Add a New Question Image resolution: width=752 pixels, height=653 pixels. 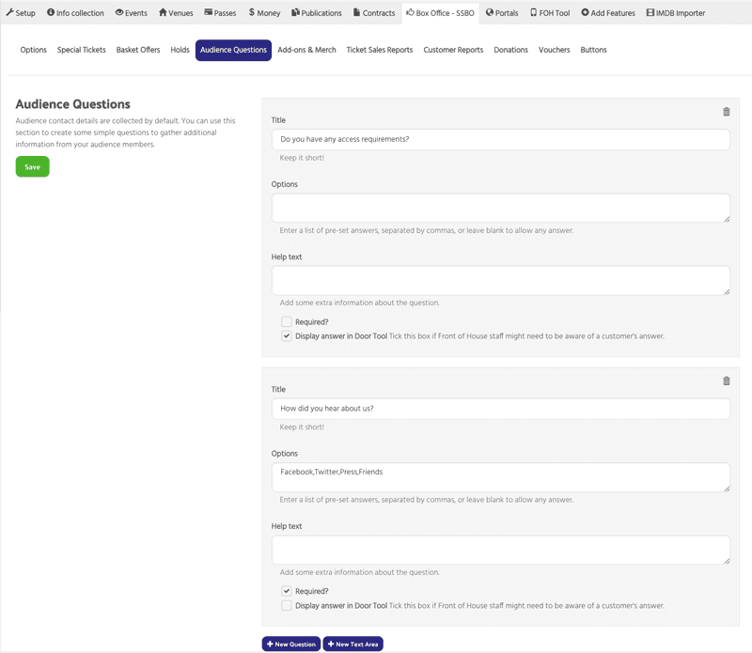(291, 644)
